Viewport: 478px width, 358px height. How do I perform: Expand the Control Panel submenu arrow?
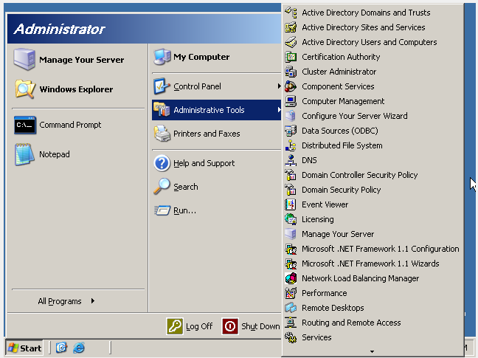pos(279,86)
